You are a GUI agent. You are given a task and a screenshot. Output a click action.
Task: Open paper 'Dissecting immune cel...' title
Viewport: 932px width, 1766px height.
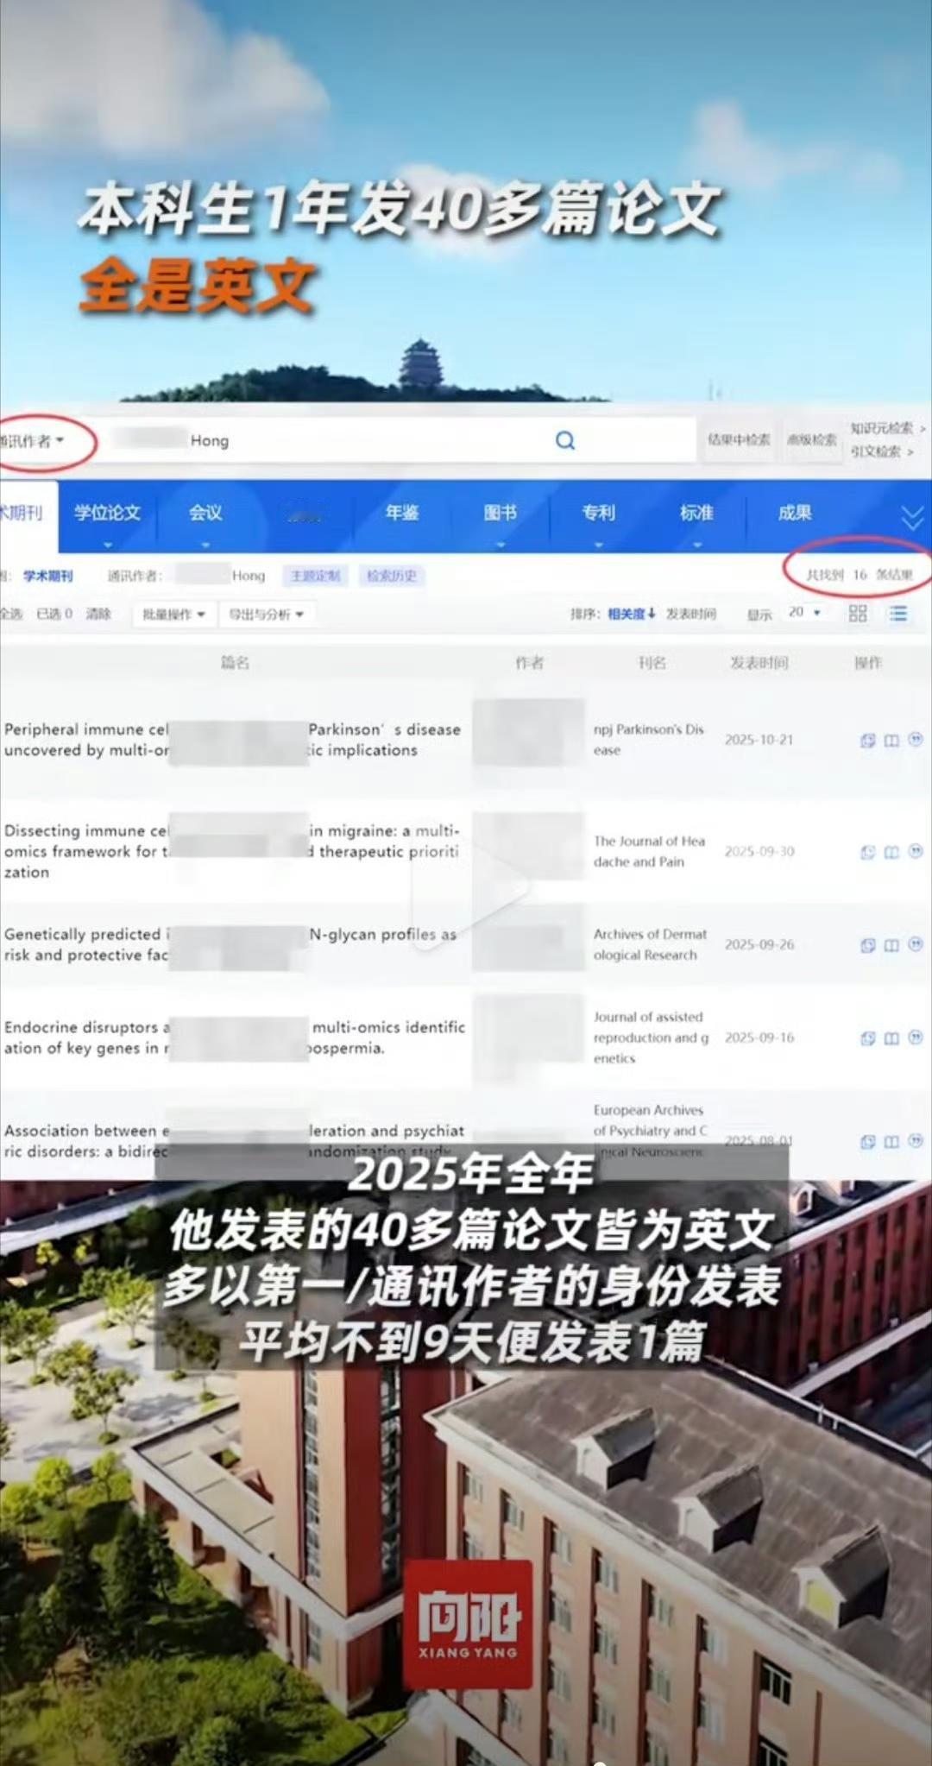coord(233,851)
